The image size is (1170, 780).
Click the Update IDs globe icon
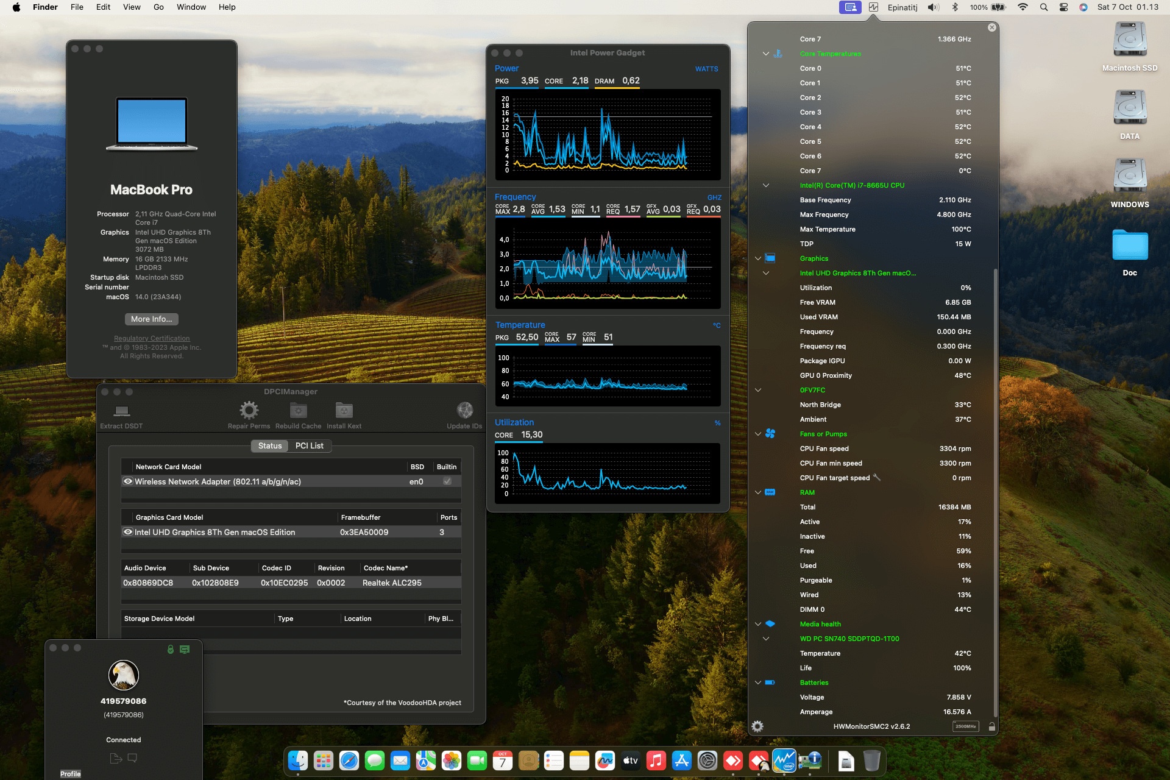[464, 410]
